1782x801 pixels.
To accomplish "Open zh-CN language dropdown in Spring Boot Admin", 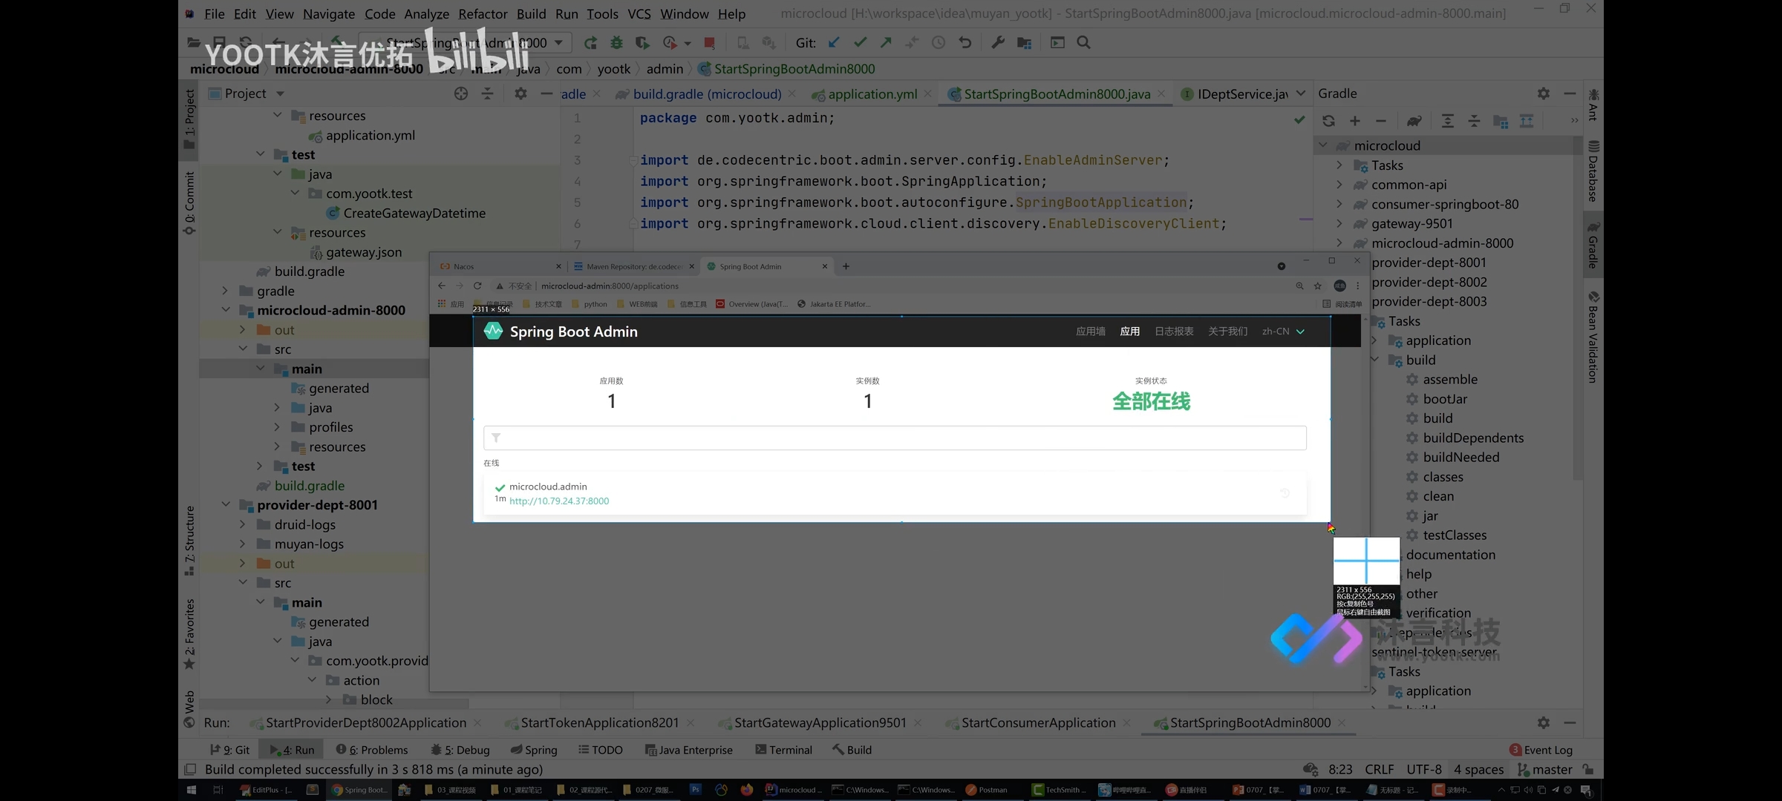I will pos(1283,332).
